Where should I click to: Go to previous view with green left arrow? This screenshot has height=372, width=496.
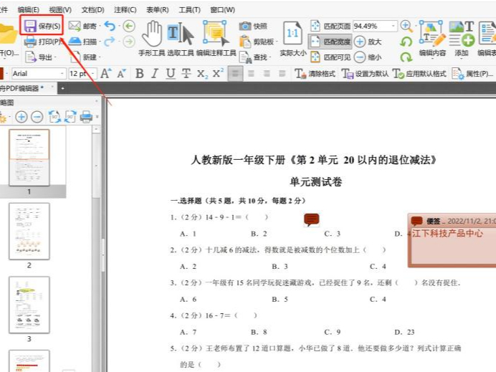click(x=129, y=26)
